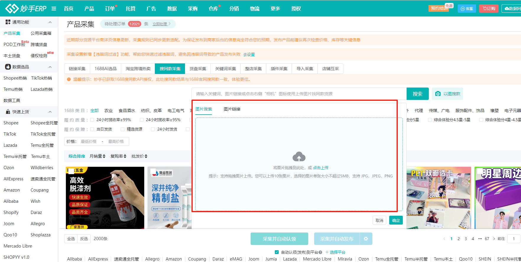Switch to 图片链接 tab
Viewport: 521px width, 262px height.
232,109
